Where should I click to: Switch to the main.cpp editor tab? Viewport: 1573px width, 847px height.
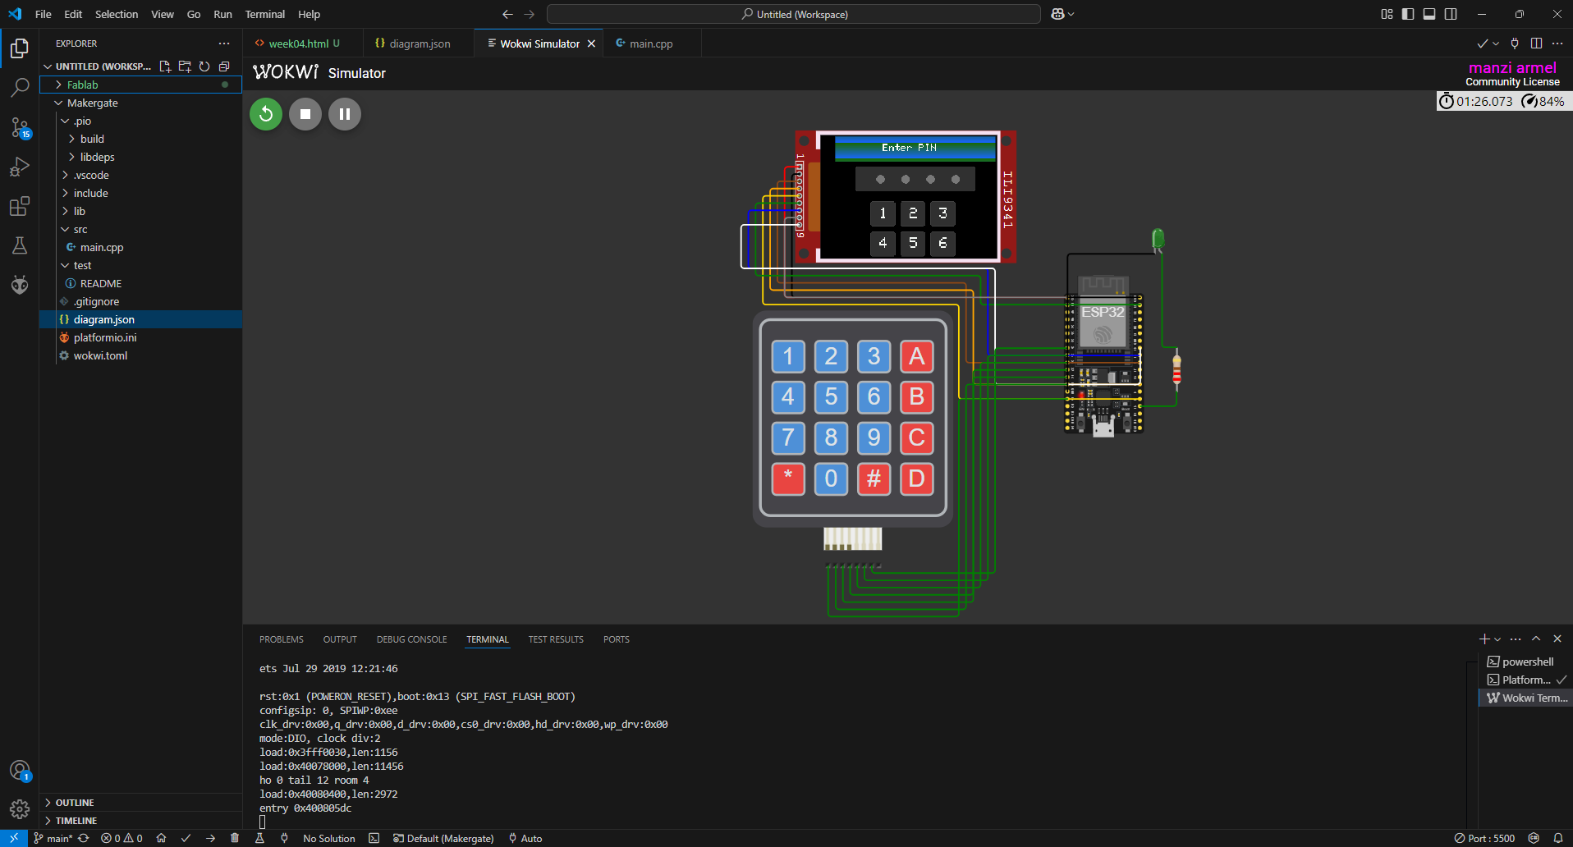[x=651, y=43]
